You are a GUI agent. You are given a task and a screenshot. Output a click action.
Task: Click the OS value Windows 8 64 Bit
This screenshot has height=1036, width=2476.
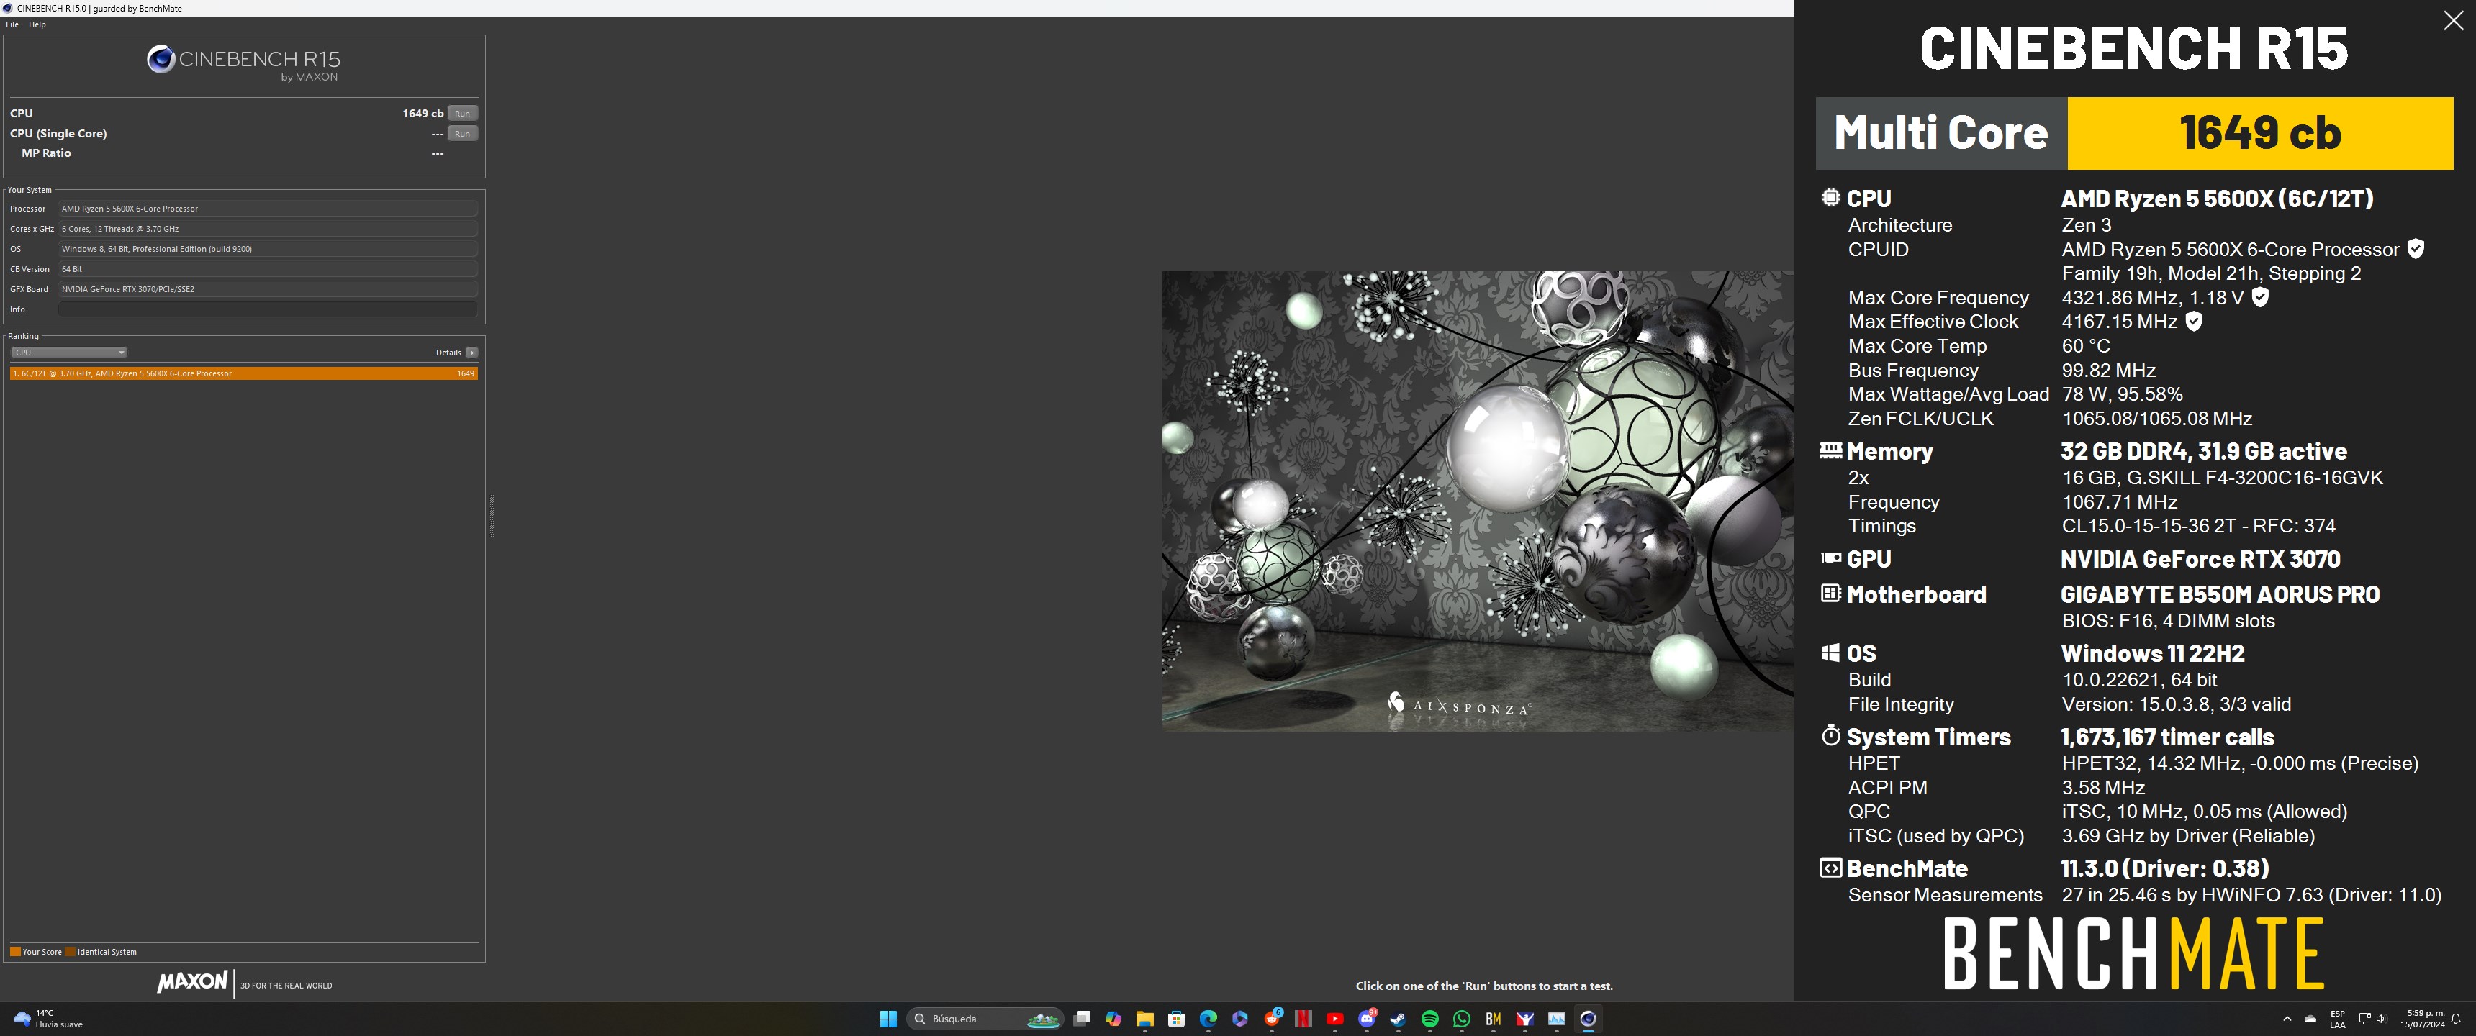(268, 249)
